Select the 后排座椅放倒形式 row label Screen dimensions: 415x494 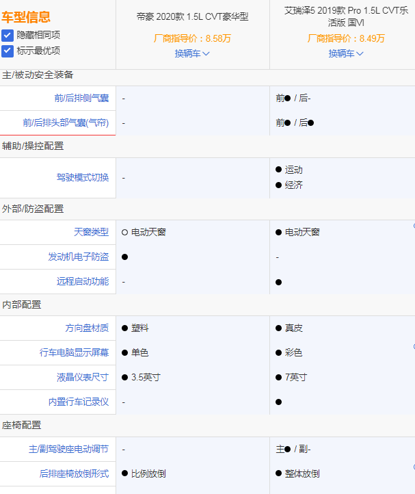point(74,473)
